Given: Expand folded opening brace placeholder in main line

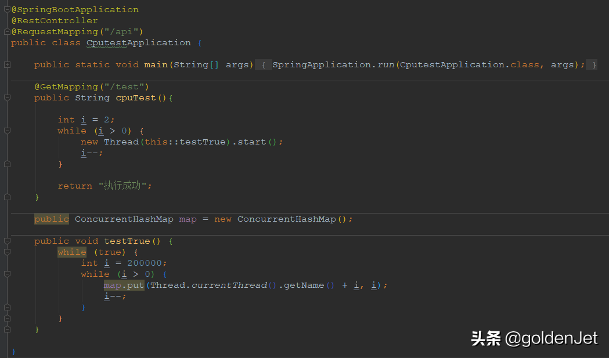Looking at the screenshot, I should point(264,65).
